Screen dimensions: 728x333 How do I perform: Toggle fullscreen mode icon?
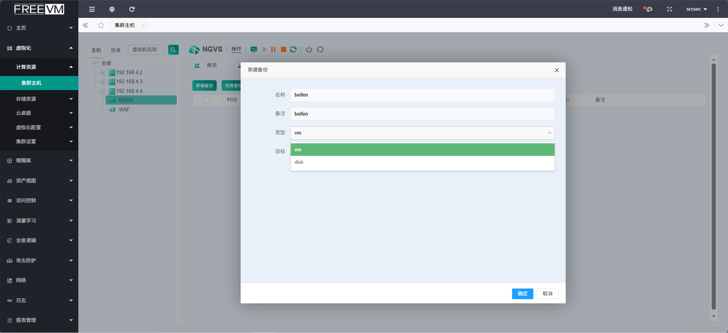[x=669, y=9]
